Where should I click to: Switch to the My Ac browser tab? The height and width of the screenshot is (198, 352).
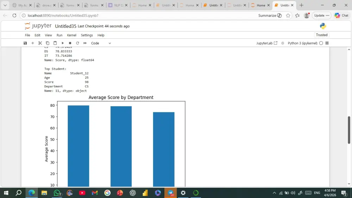click(x=22, y=5)
